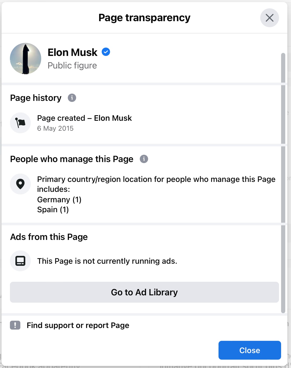The width and height of the screenshot is (291, 368).
Task: Click the flag icon for Page created
Action: 20,123
